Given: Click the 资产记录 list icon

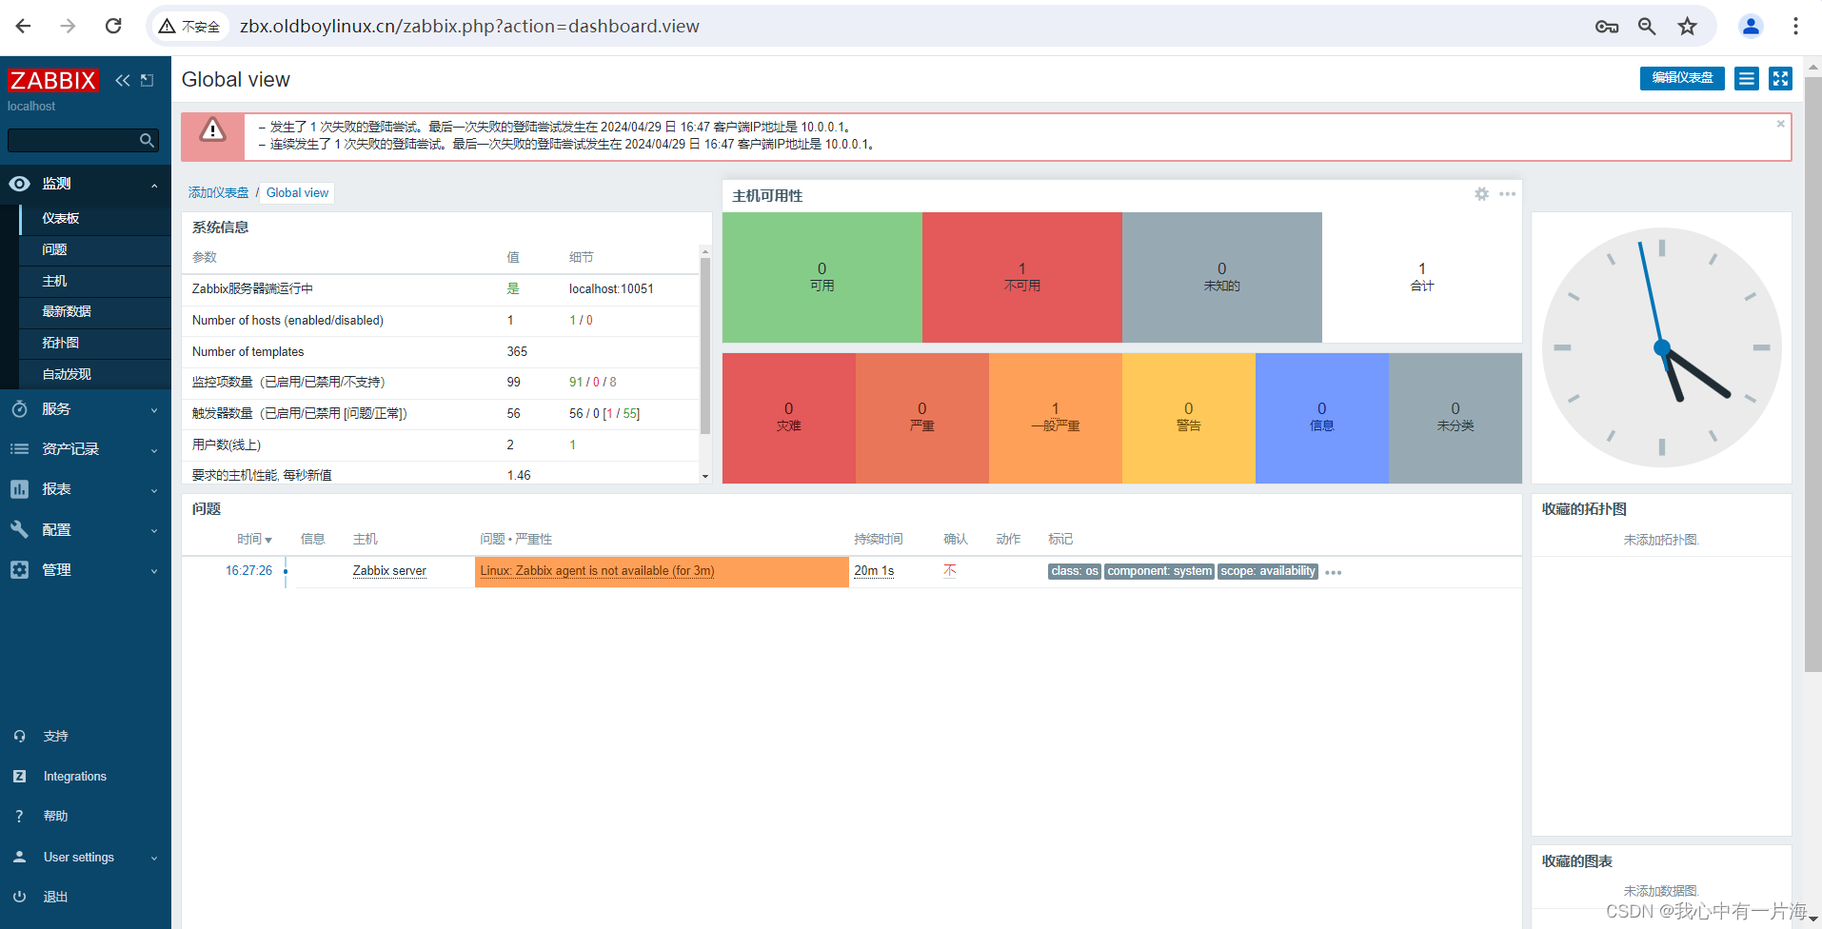Looking at the screenshot, I should tap(19, 449).
